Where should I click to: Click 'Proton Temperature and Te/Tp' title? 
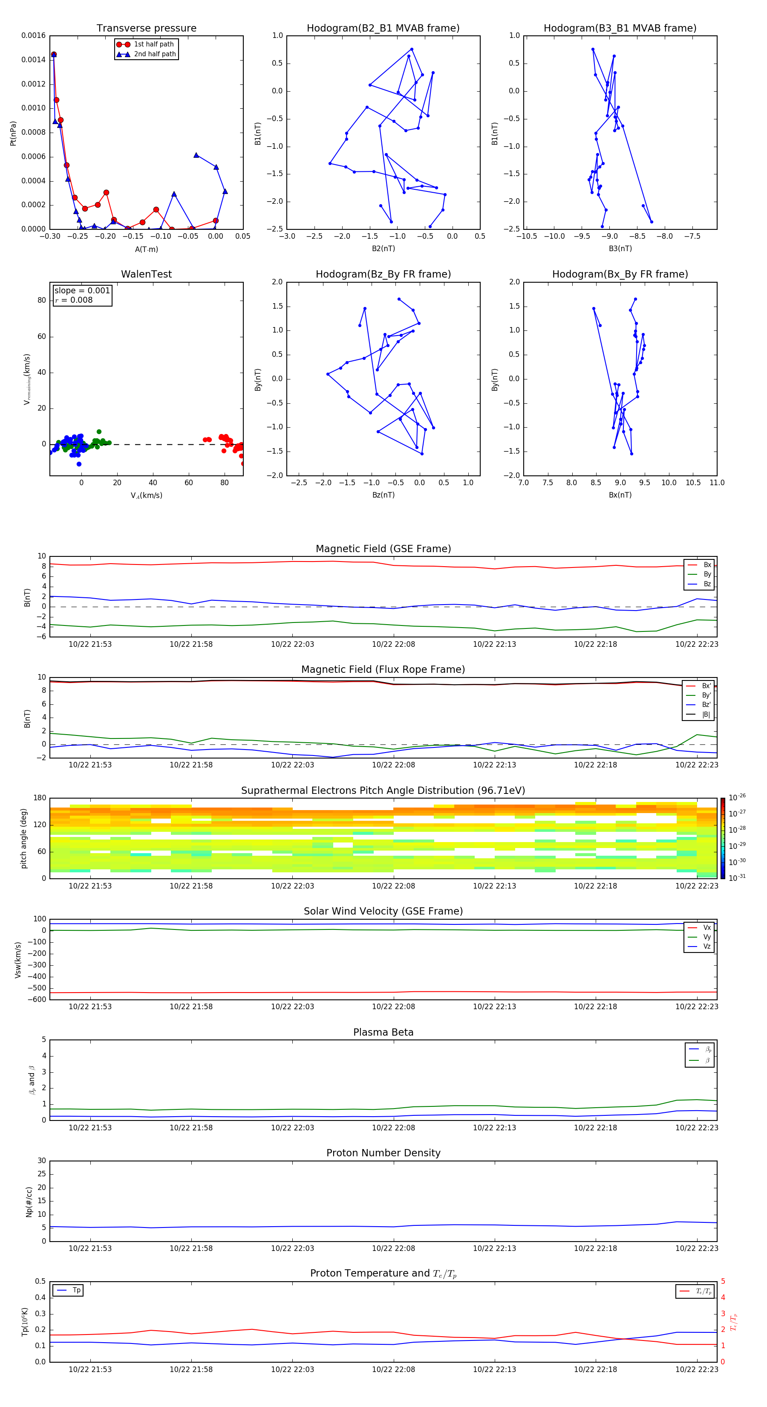pyautogui.click(x=383, y=1274)
